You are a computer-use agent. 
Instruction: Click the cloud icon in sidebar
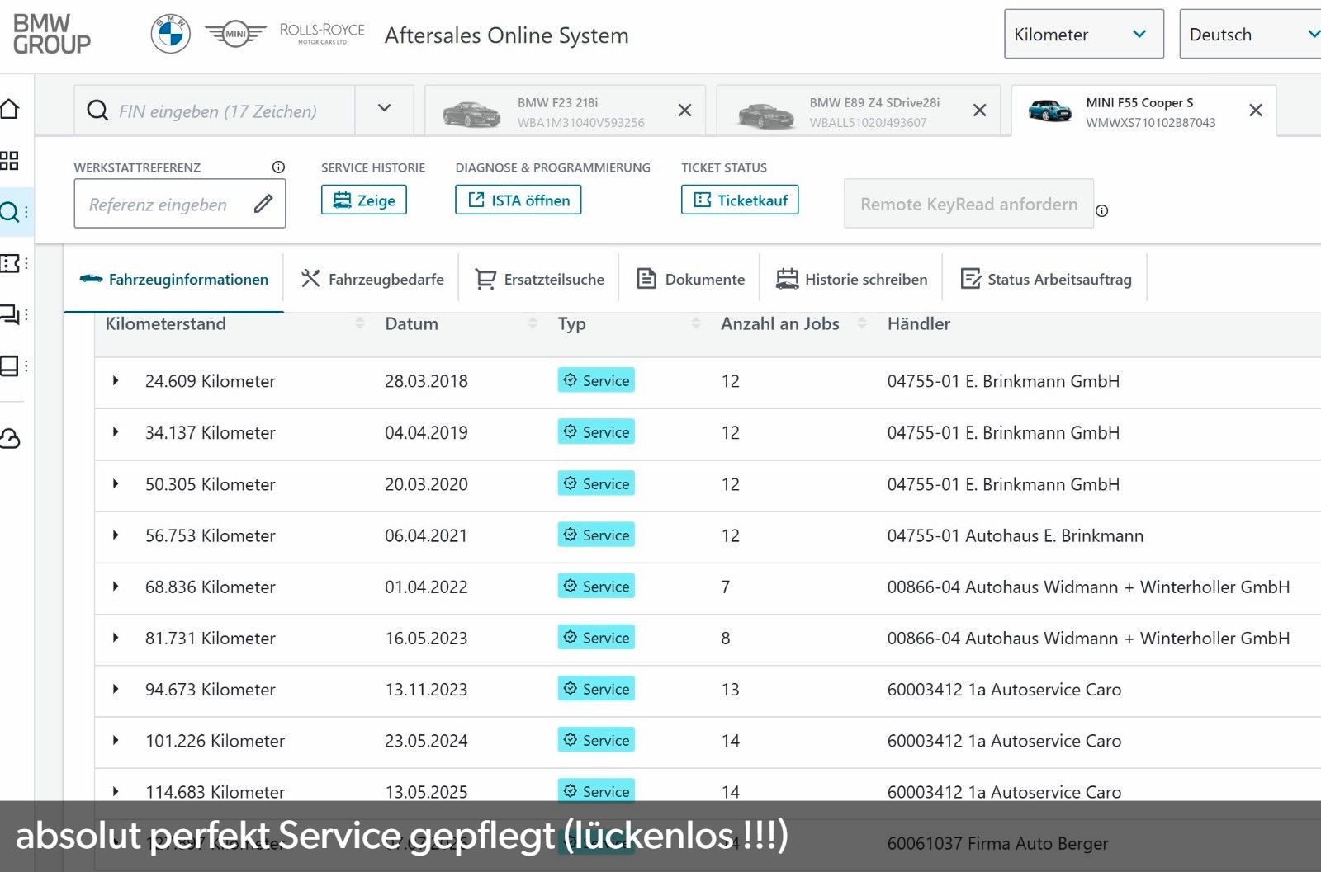10,438
